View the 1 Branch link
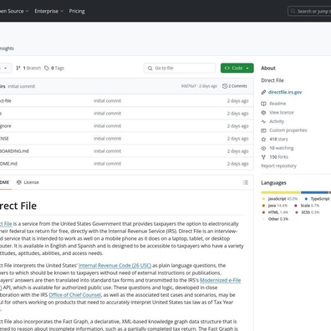The width and height of the screenshot is (331, 331). click(28, 68)
